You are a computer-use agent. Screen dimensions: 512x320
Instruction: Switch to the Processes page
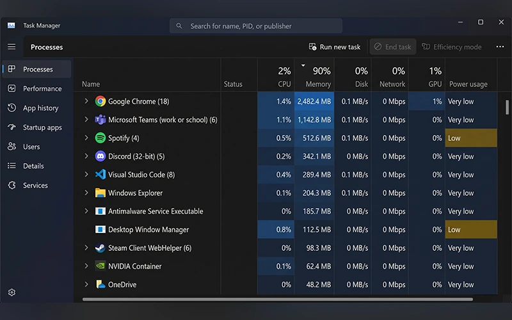point(36,69)
